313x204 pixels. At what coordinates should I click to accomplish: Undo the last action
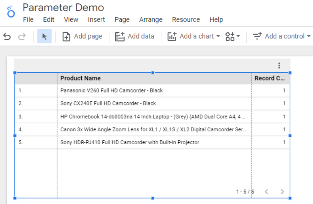(7, 37)
